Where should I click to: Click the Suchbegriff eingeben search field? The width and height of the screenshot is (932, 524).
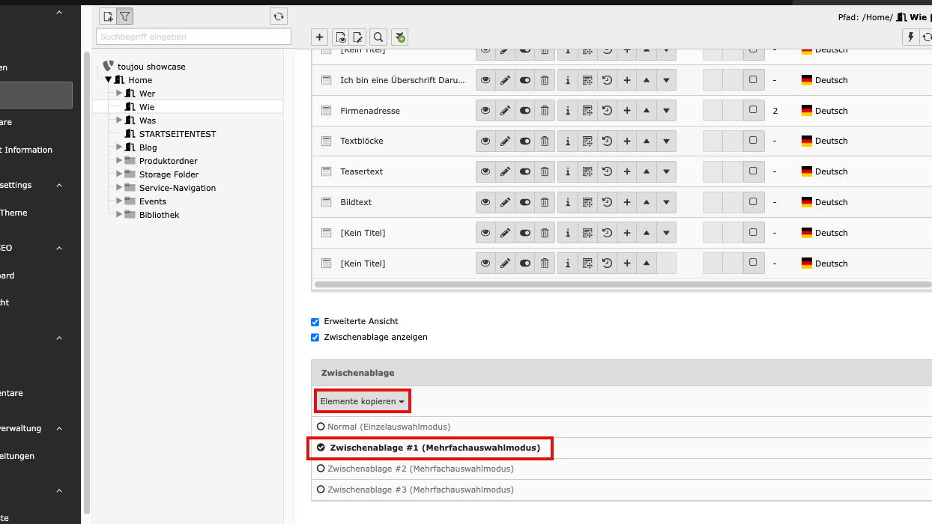[193, 37]
